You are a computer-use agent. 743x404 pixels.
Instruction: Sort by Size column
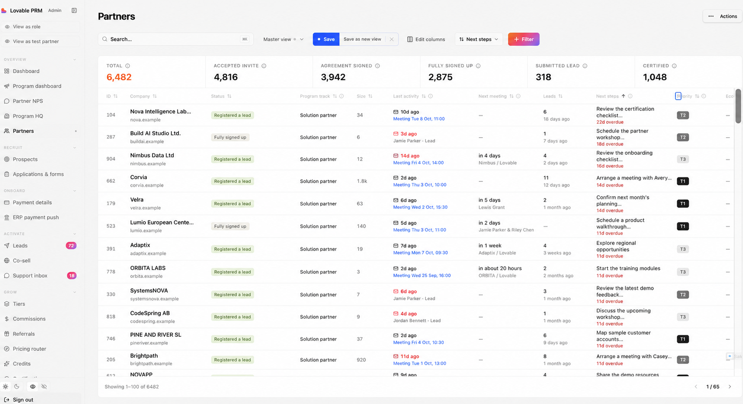(370, 96)
